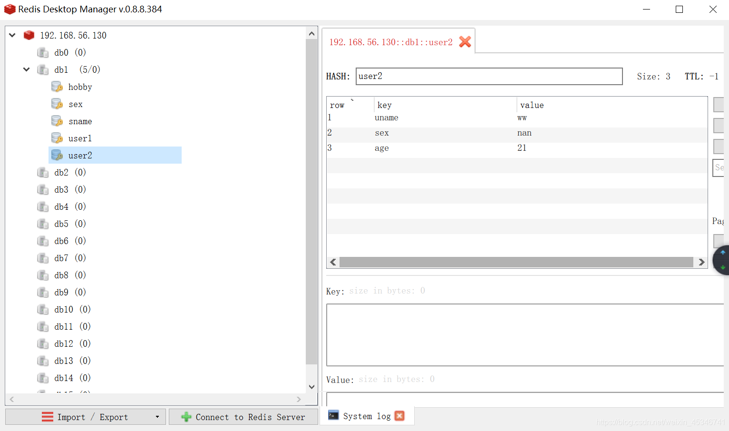Open the System log tab
Viewport: 729px width, 431px height.
tap(367, 416)
